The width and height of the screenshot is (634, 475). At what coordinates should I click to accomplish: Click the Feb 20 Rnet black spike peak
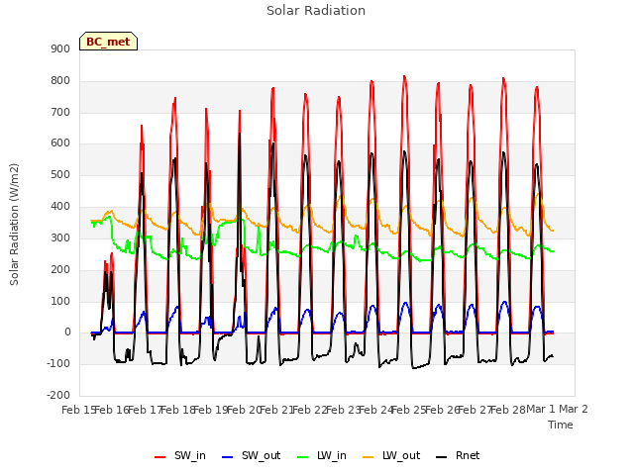(x=240, y=134)
